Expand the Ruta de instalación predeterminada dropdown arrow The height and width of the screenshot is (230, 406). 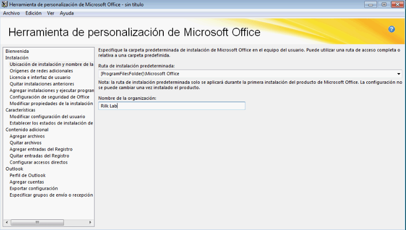click(x=399, y=74)
